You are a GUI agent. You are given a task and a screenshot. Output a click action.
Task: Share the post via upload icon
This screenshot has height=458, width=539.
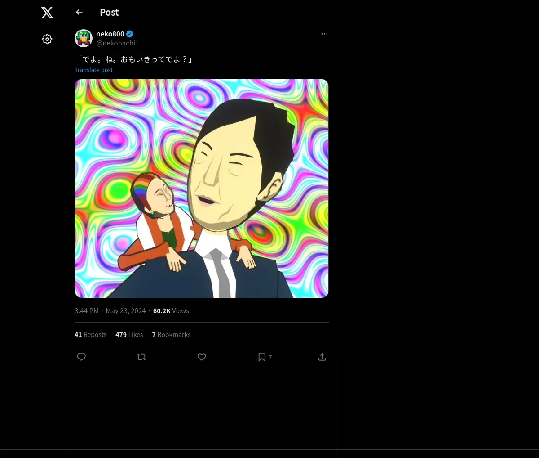[322, 357]
